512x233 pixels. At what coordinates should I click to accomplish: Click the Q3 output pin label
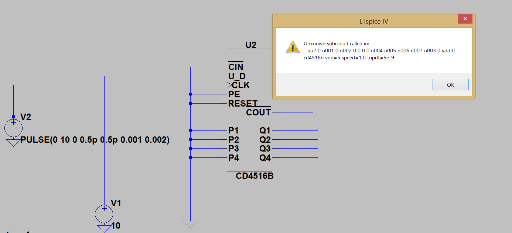tap(265, 149)
